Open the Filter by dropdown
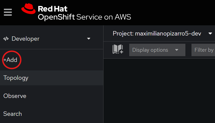This screenshot has width=215, height=123. pyautogui.click(x=204, y=50)
